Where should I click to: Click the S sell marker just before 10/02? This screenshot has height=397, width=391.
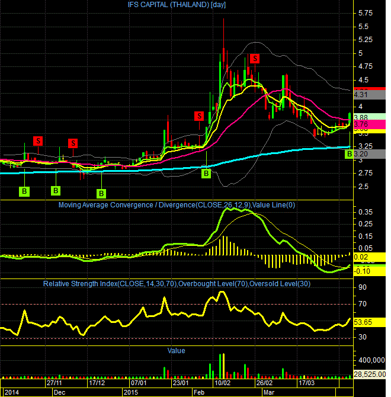point(199,116)
